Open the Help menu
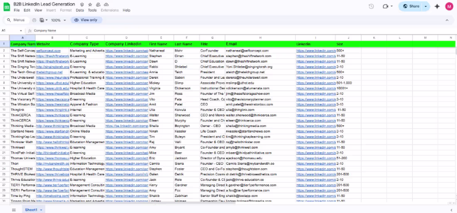The width and height of the screenshot is (457, 213). 126,10
